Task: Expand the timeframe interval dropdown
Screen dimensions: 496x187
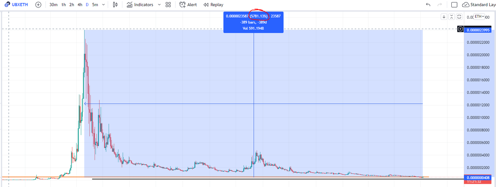Action: [103, 5]
